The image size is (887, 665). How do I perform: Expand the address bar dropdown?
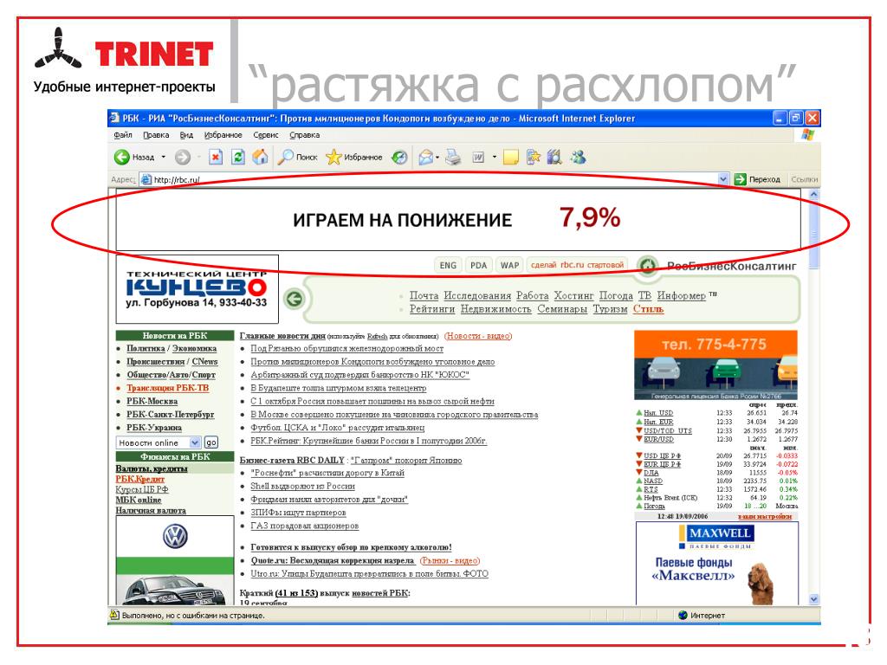pyautogui.click(x=723, y=179)
